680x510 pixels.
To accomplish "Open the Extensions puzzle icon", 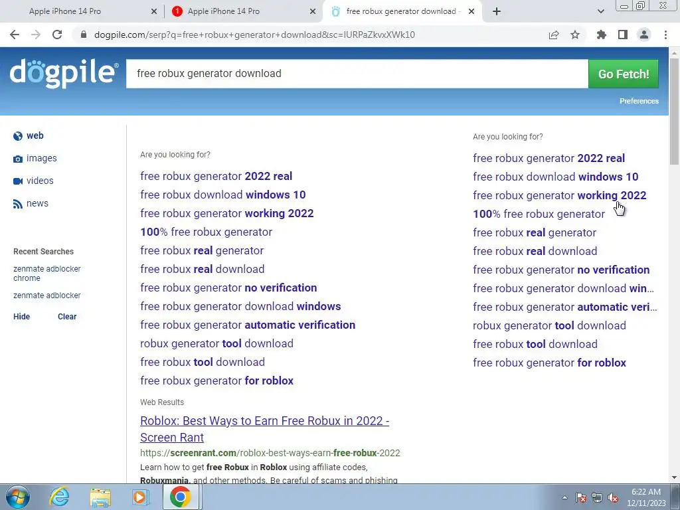I will pyautogui.click(x=602, y=35).
